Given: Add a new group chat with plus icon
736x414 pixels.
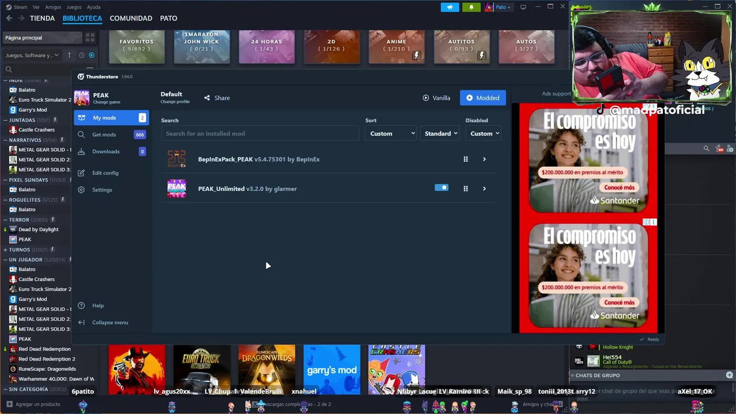Looking at the screenshot, I should (x=729, y=375).
